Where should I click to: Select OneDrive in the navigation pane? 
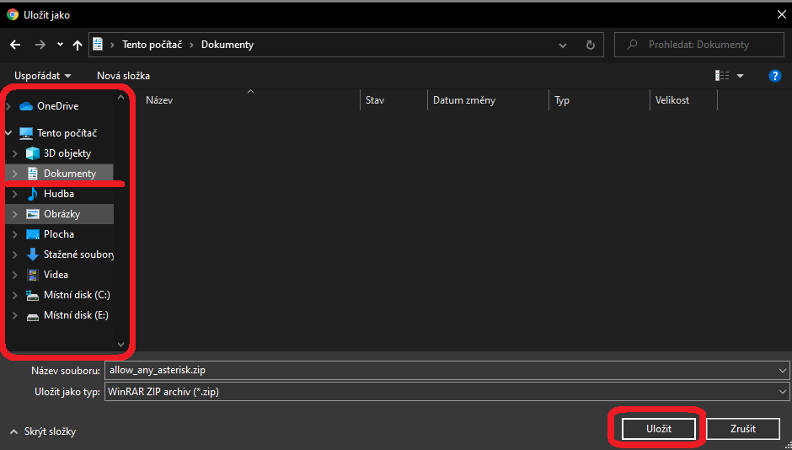point(57,106)
